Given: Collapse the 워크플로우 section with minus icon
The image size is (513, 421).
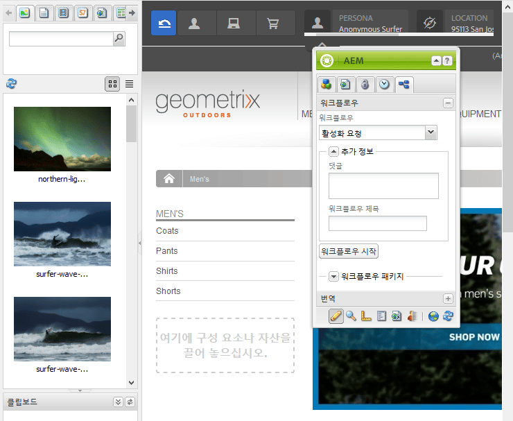Looking at the screenshot, I should 448,103.
